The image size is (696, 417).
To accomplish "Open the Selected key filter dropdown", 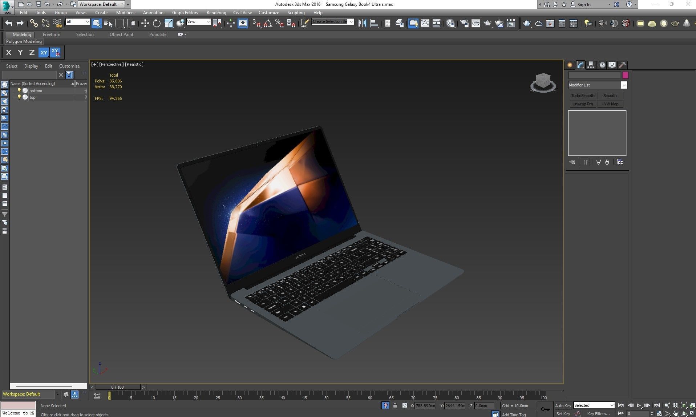I will pos(594,405).
